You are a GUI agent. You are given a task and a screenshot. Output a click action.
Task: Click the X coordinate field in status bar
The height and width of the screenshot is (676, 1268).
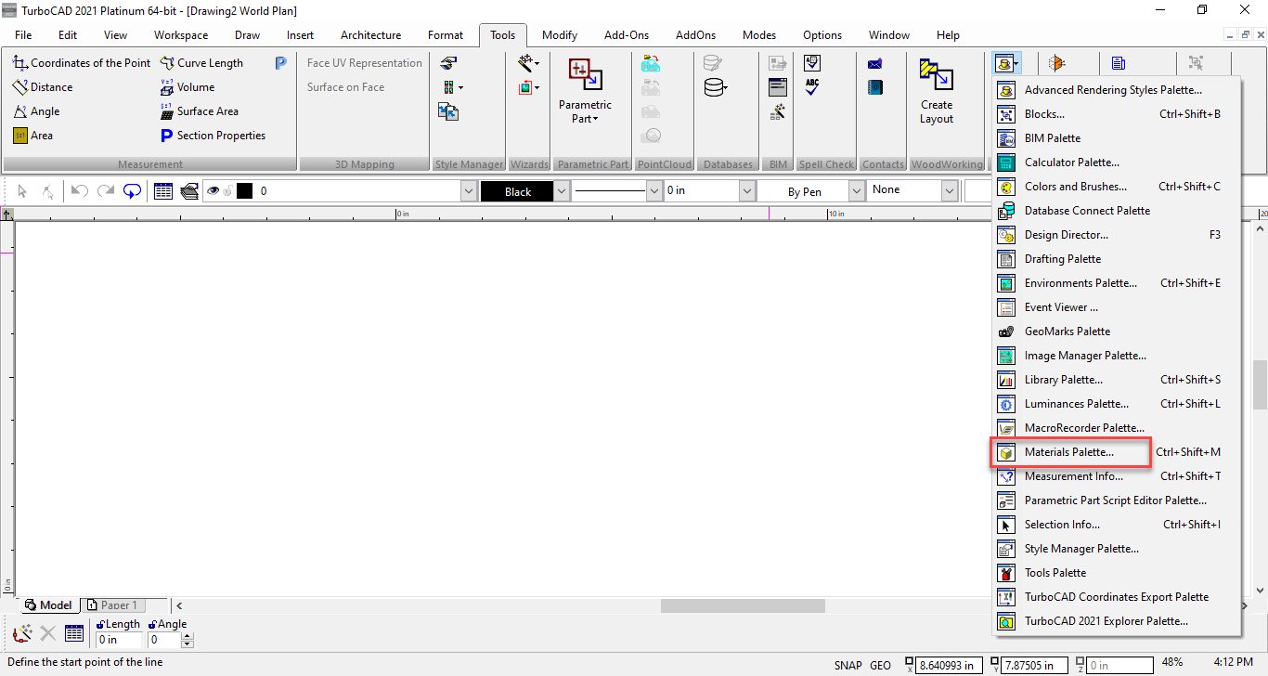[950, 666]
